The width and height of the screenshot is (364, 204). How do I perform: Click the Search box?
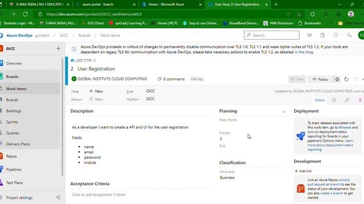click(x=272, y=35)
